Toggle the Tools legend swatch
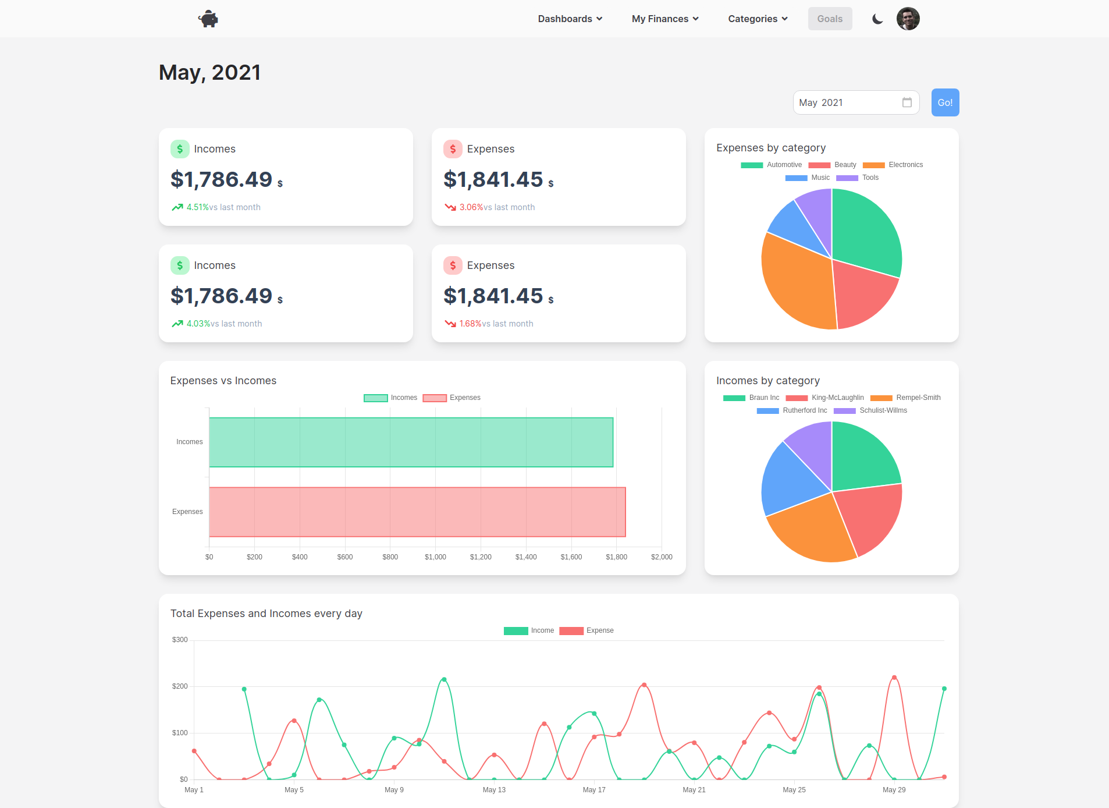This screenshot has width=1109, height=808. (x=847, y=178)
